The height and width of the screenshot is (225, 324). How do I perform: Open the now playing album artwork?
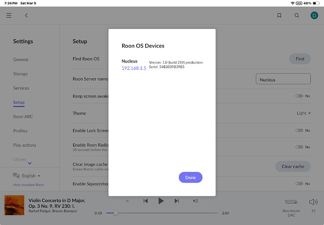(x=14, y=205)
